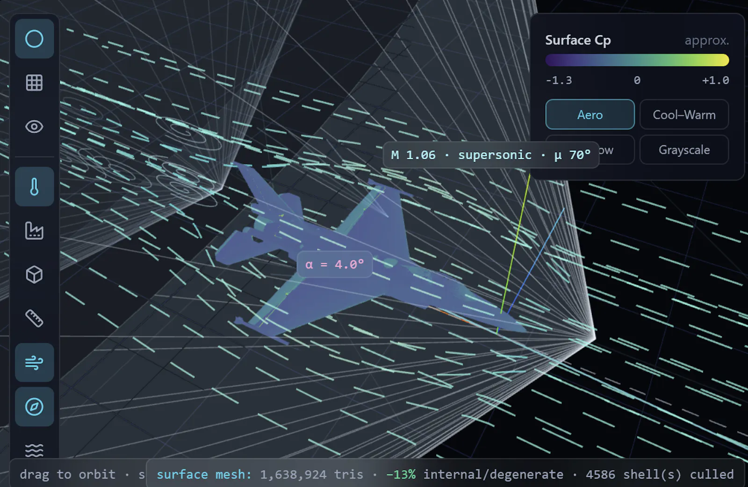The width and height of the screenshot is (748, 487).
Task: Click the 'approx.' label
Action: (x=706, y=41)
